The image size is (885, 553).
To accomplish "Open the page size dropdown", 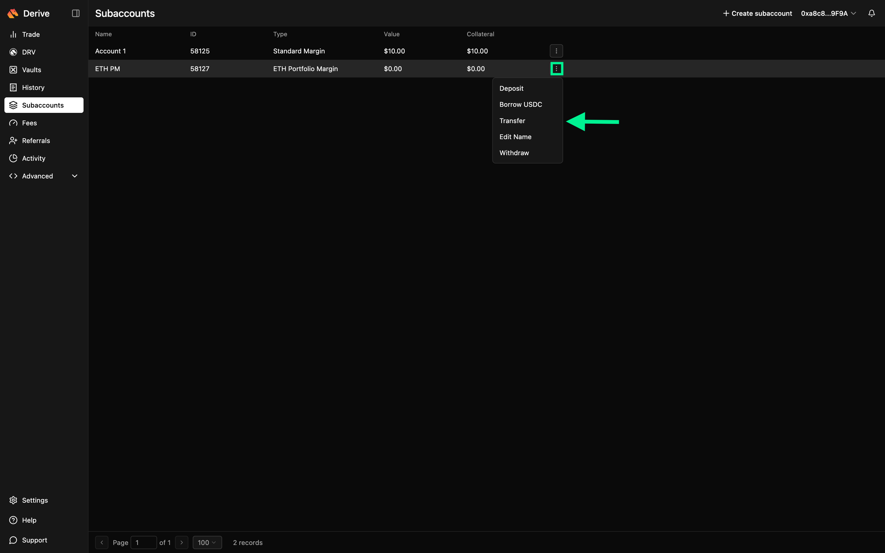I will pos(207,542).
